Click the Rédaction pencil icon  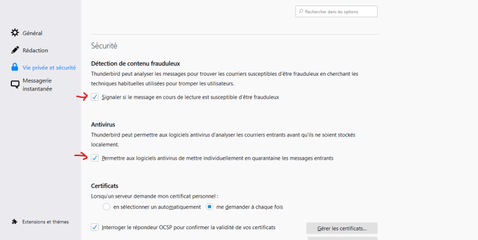[14, 50]
